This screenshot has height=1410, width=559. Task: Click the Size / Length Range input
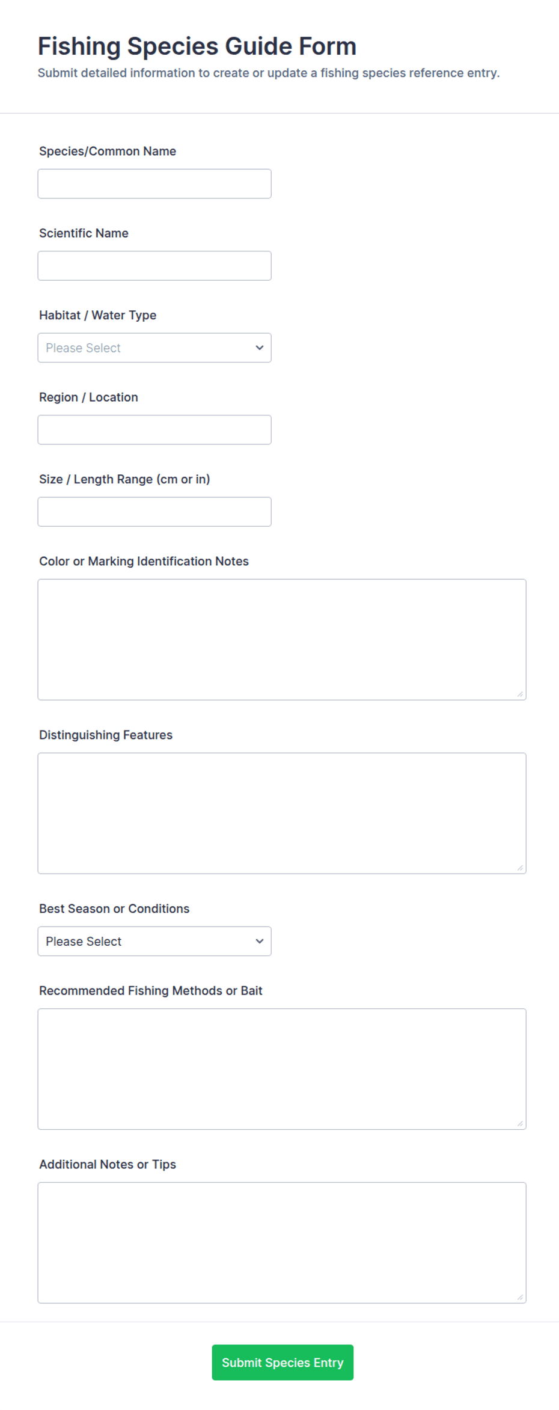coord(154,512)
